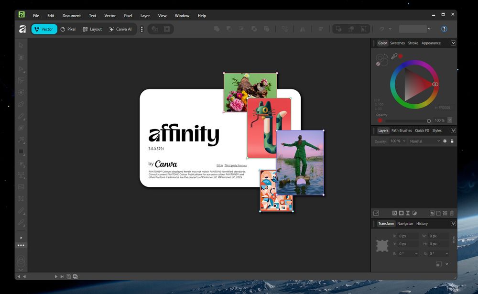478x294 pixels.
Task: Open layer settings gear icon
Action: coord(445,141)
